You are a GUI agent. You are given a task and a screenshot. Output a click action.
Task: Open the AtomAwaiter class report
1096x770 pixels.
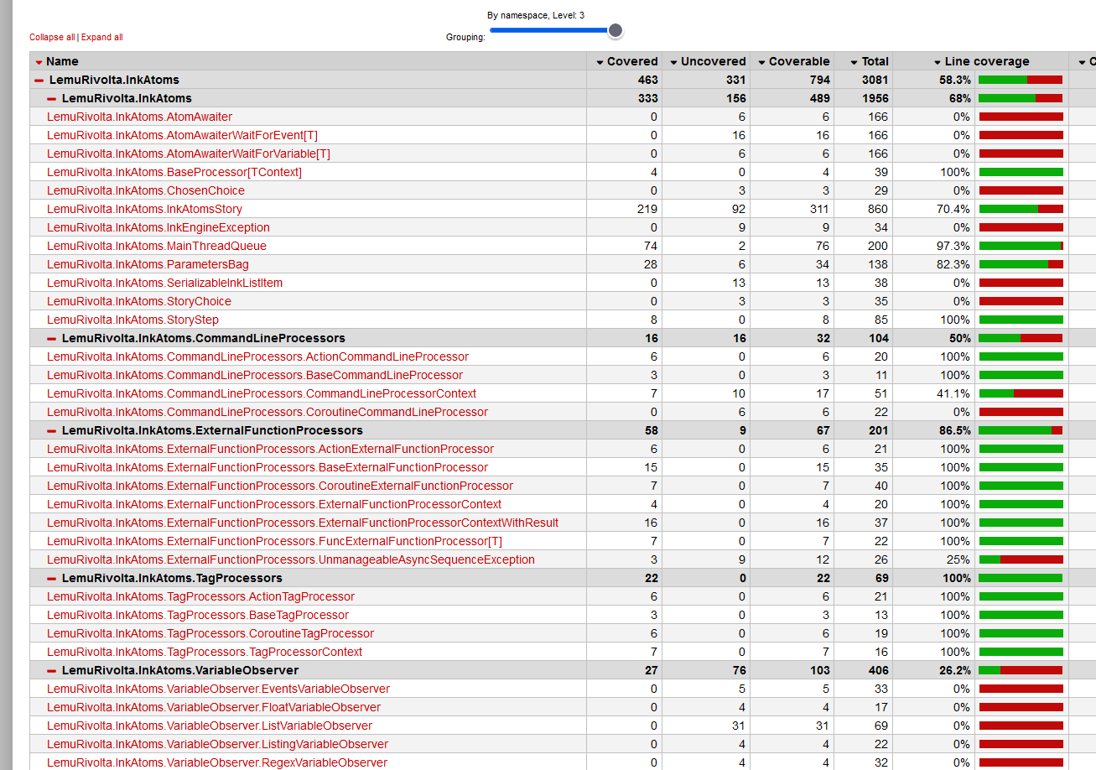coord(139,117)
